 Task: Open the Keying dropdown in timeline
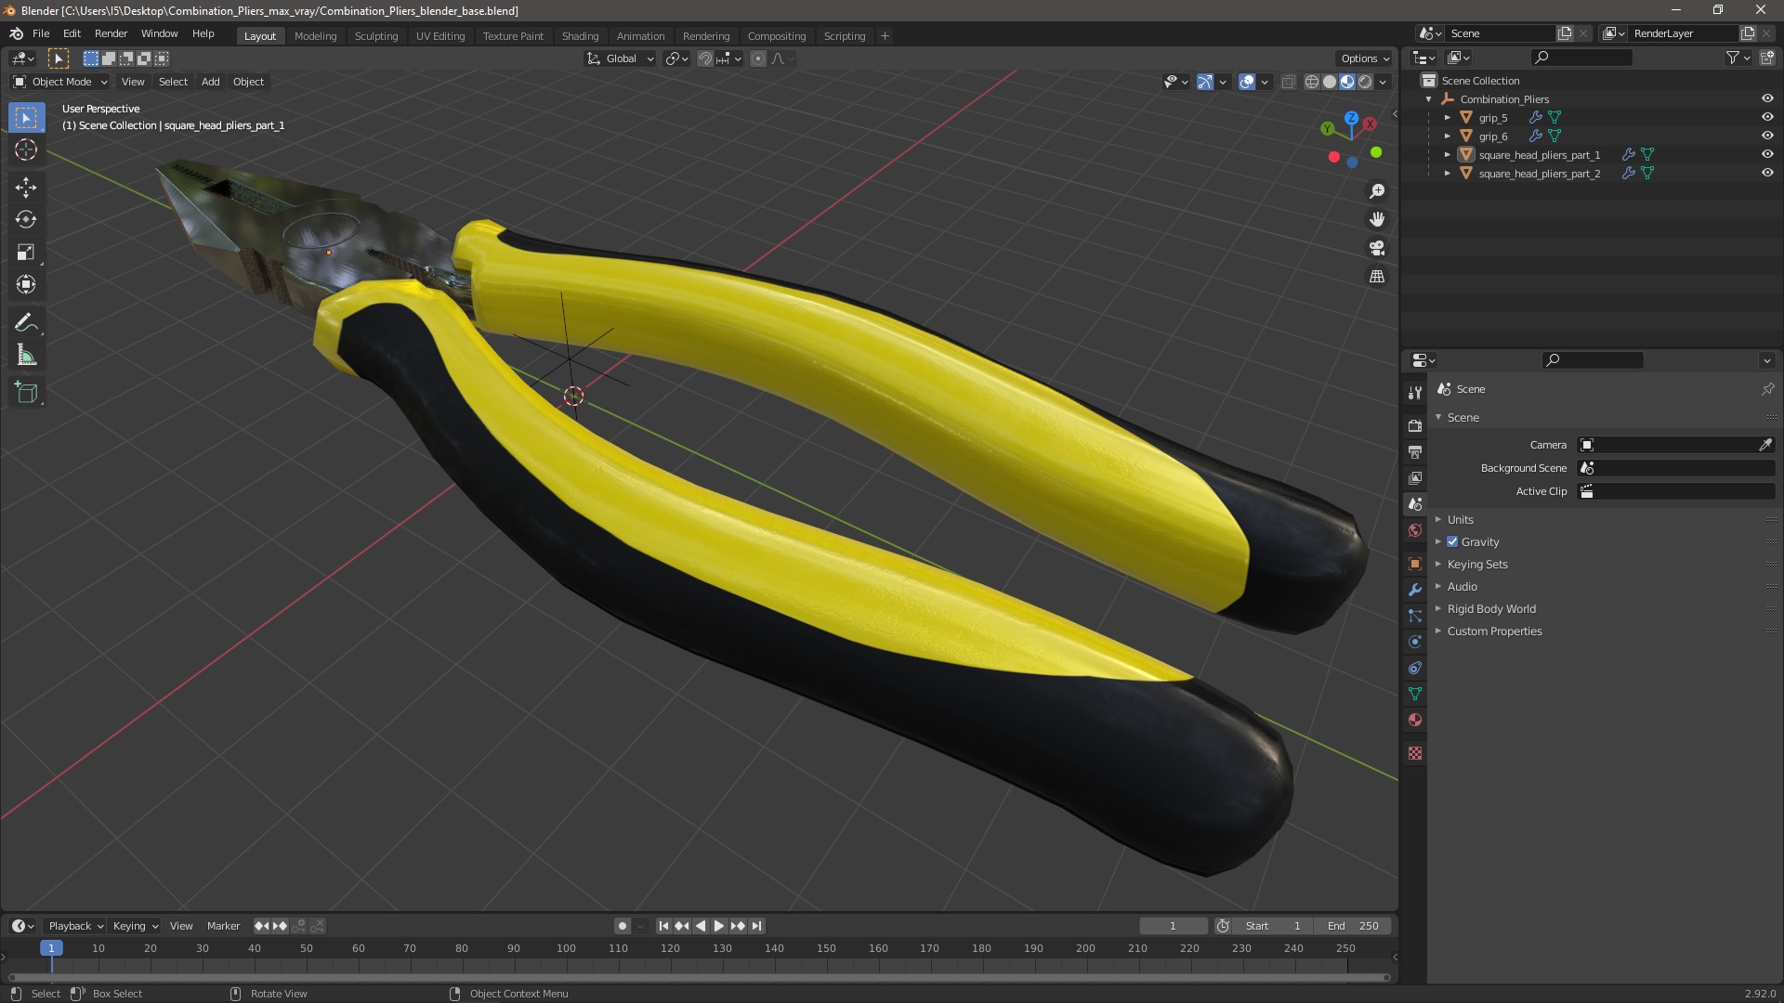coord(135,926)
